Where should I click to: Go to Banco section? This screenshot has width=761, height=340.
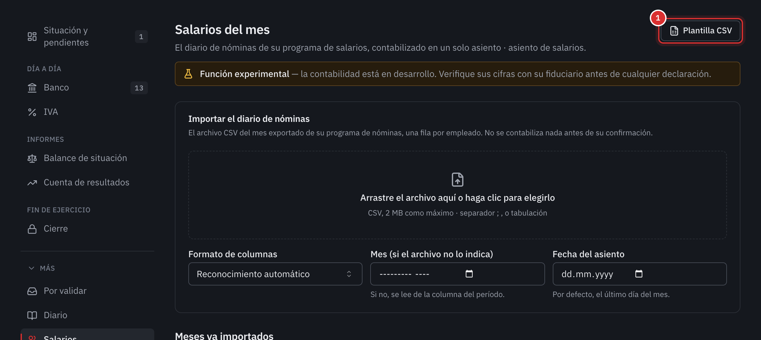tap(87, 88)
